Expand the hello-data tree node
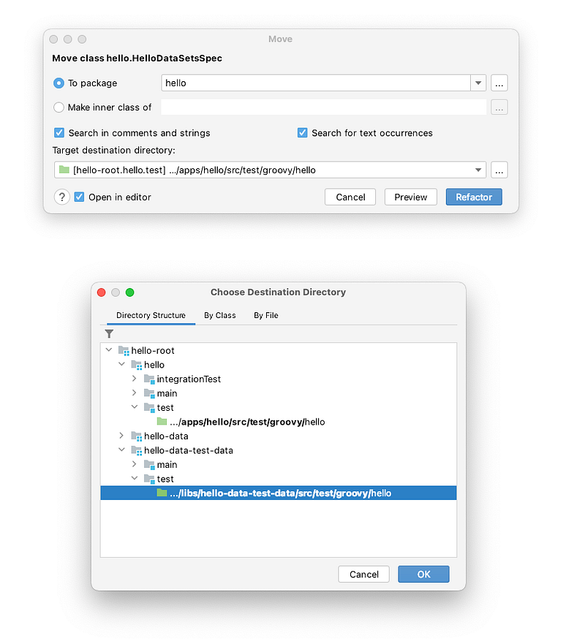 (x=121, y=436)
